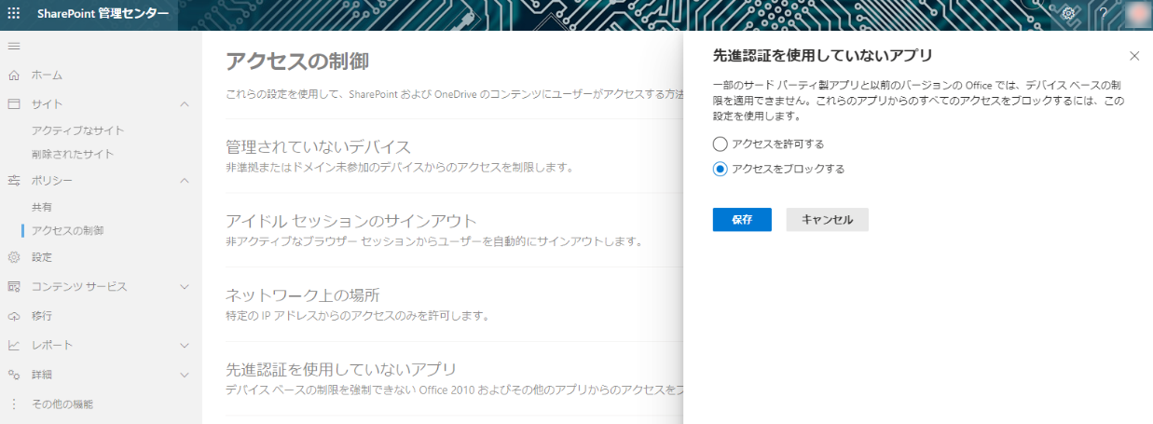Open 管理されていないデバイス setting

(318, 147)
